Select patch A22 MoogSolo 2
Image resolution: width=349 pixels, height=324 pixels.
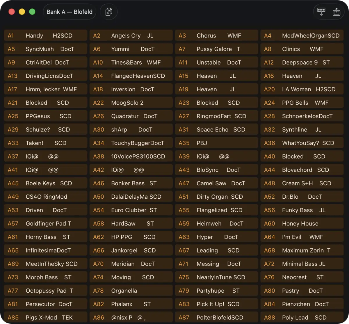click(x=131, y=103)
